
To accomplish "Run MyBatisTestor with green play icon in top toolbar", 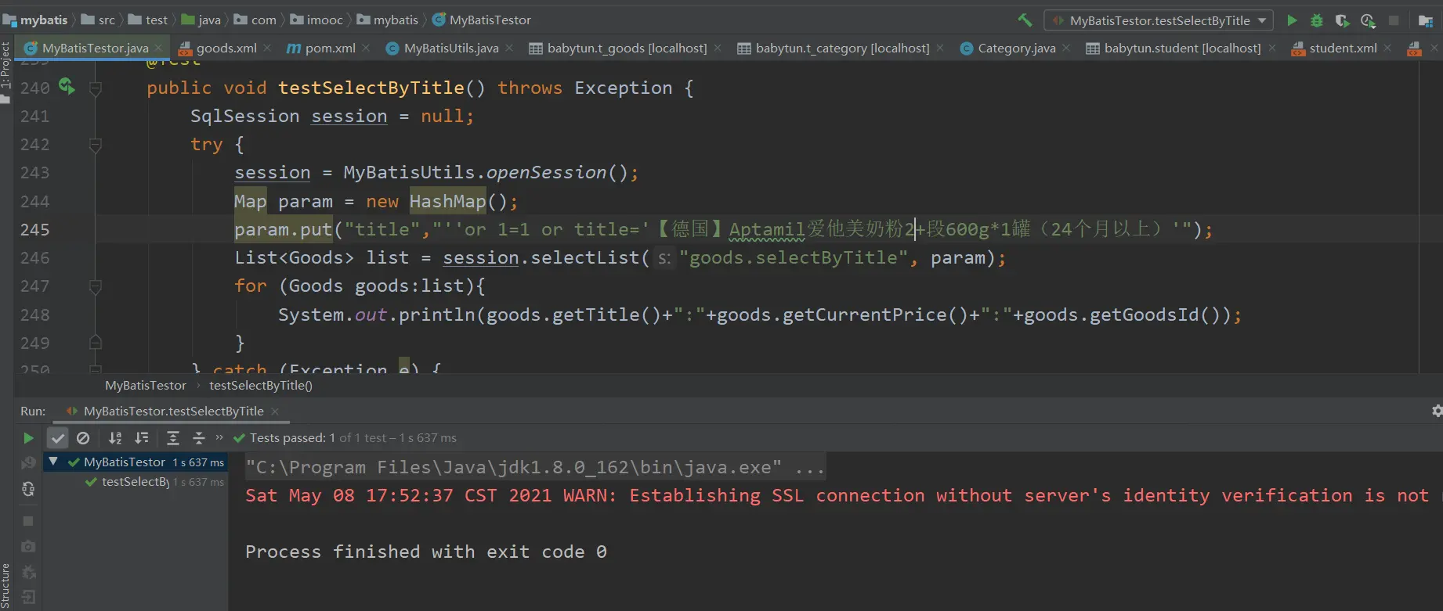I will (x=1292, y=20).
